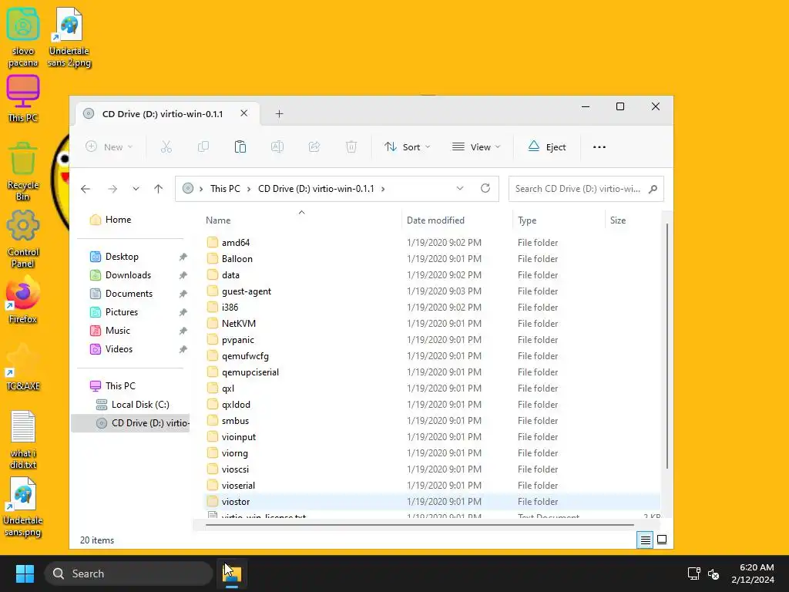
Task: Click the Paste clipboard icon
Action: tap(240, 147)
